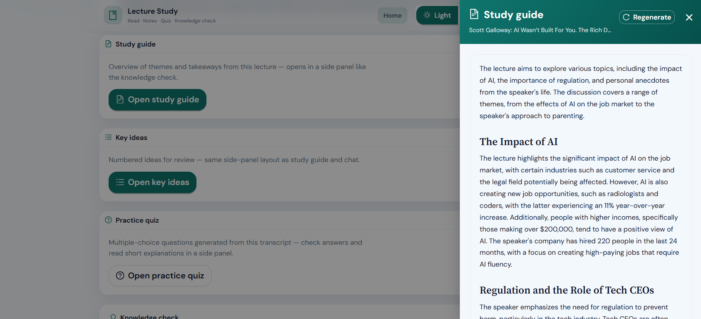
Task: Click the intro paragraph starting 'The lecture aims'
Action: (581, 92)
